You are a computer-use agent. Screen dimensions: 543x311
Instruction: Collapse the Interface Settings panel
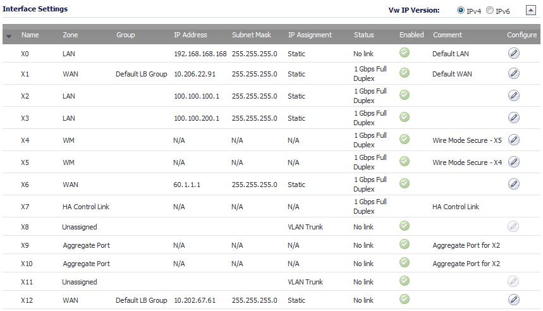[x=531, y=10]
